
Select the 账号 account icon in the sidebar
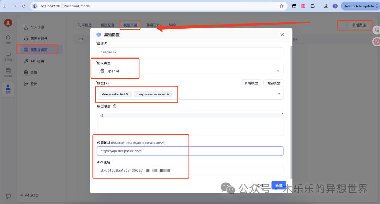click(8, 89)
